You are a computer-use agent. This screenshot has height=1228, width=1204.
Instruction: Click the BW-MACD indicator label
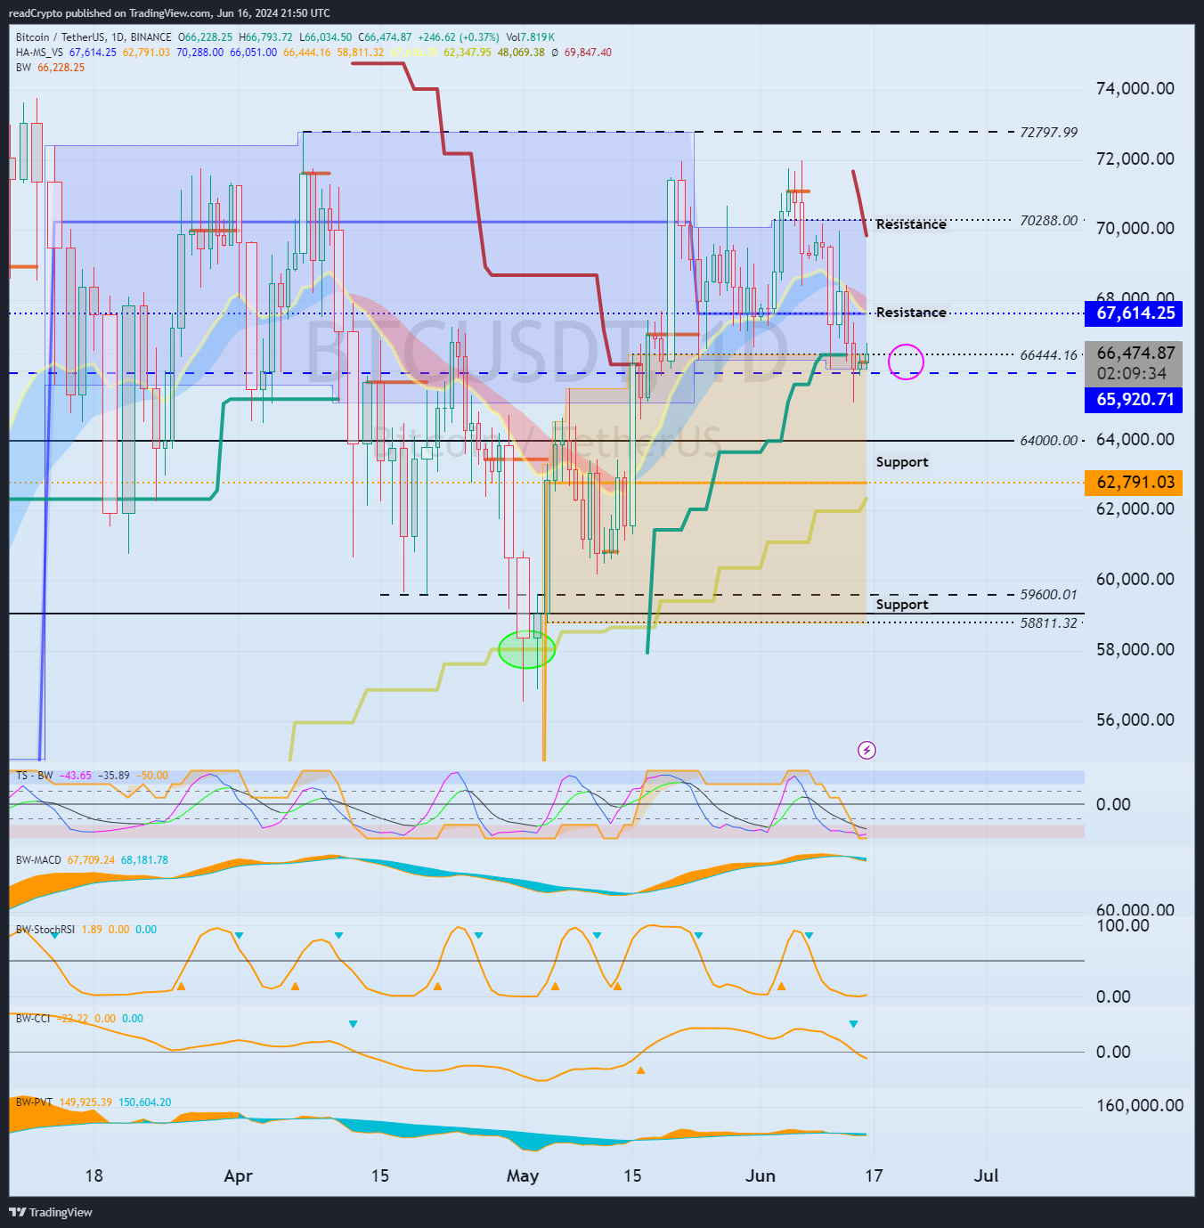(x=38, y=860)
